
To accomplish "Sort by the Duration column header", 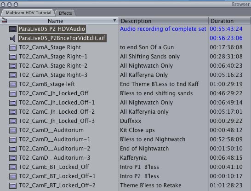I will [x=229, y=21].
